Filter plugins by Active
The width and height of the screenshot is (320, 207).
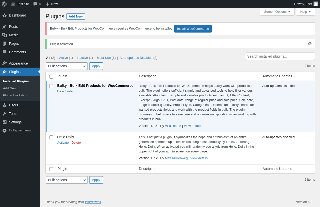63,58
